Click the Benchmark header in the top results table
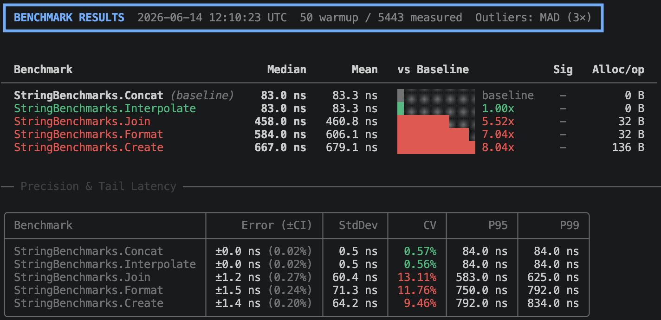This screenshot has width=661, height=320. 43,70
